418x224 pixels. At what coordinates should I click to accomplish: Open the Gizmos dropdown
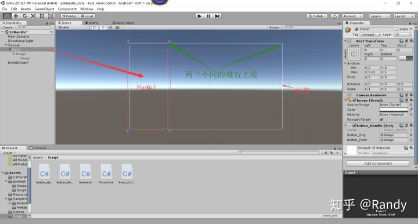click(x=275, y=27)
